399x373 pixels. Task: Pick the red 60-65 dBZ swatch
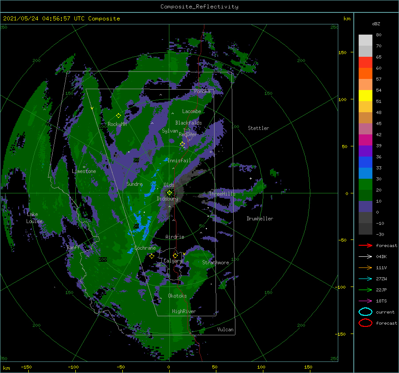point(365,63)
